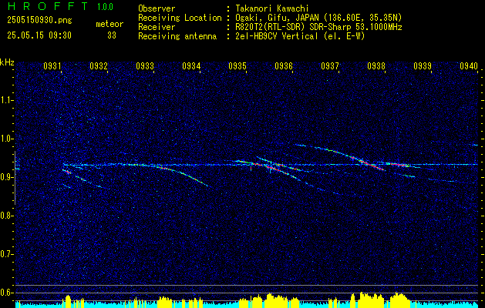Click the descending echo trail ending near 0934
485x308 pixels.
184,175
